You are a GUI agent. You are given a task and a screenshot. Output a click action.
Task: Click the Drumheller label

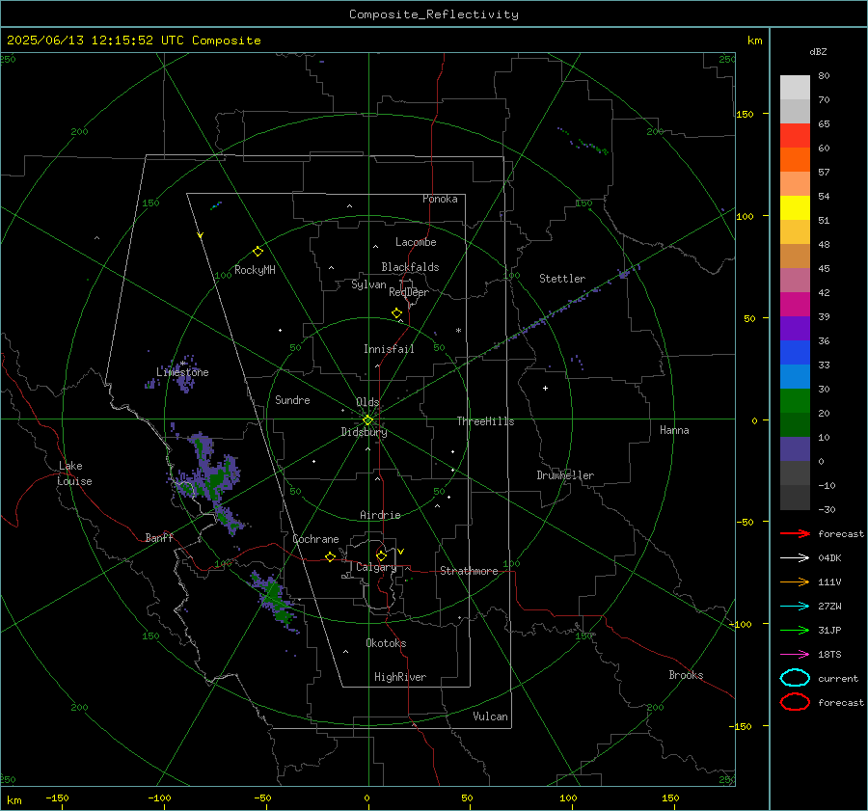[565, 475]
